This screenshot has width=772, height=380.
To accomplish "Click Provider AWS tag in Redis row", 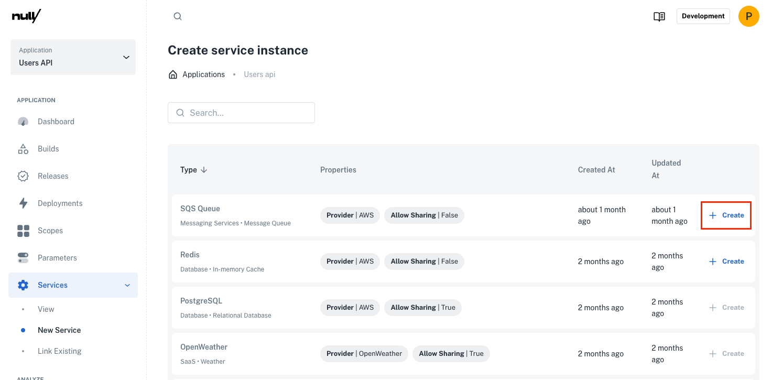I will 350,262.
